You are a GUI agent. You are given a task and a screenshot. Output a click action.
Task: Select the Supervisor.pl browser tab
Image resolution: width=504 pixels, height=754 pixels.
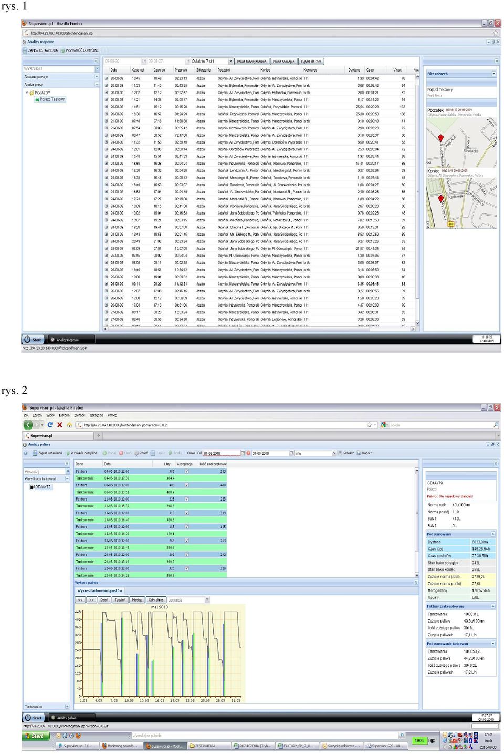(58, 436)
